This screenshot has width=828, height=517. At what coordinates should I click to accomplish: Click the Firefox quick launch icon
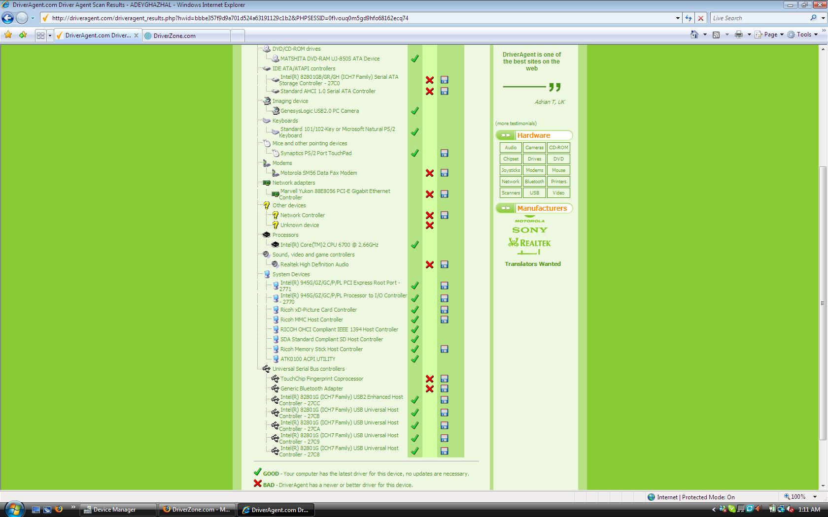pos(59,509)
